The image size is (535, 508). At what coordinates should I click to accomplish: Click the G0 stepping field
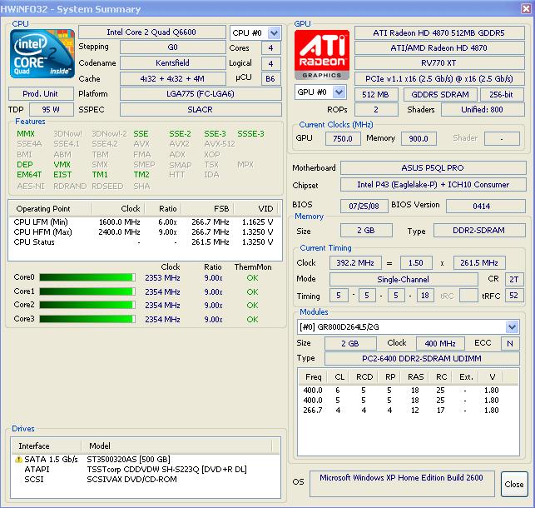172,47
